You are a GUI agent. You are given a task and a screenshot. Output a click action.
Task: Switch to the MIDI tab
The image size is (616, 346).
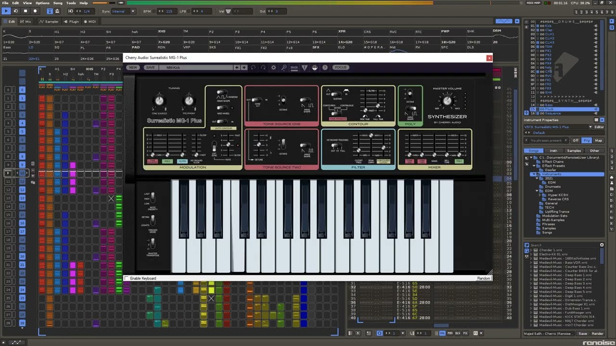[x=90, y=22]
